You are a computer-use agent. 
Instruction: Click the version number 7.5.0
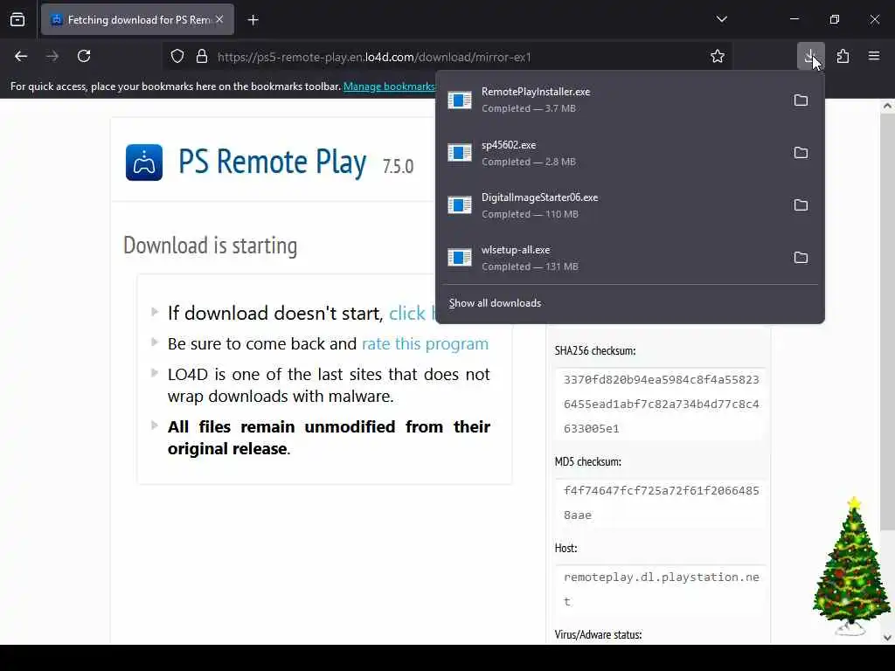[398, 166]
